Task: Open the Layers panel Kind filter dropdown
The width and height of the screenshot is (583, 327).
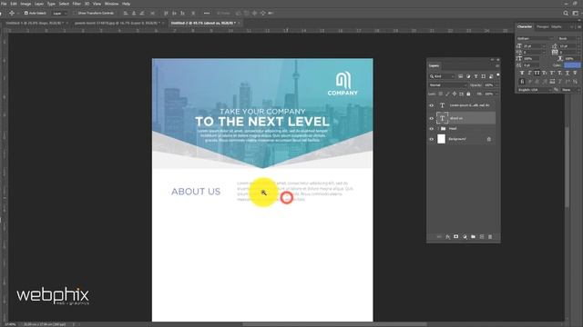Action: click(442, 76)
